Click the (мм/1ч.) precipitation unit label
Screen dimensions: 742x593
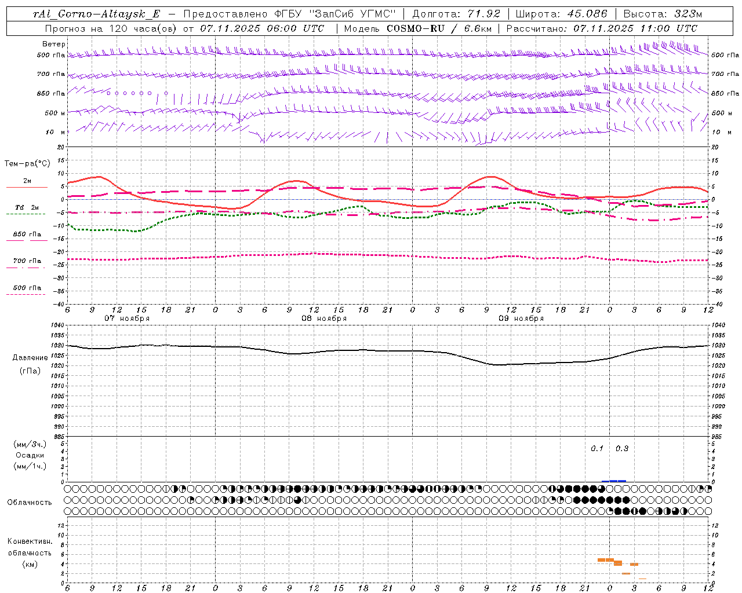click(30, 466)
